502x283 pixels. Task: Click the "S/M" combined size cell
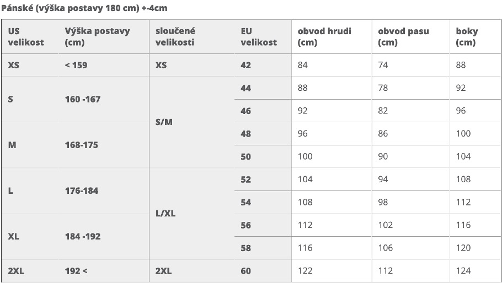pos(164,122)
